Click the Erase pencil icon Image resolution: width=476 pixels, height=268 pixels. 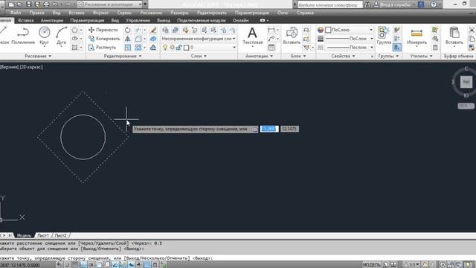[153, 30]
